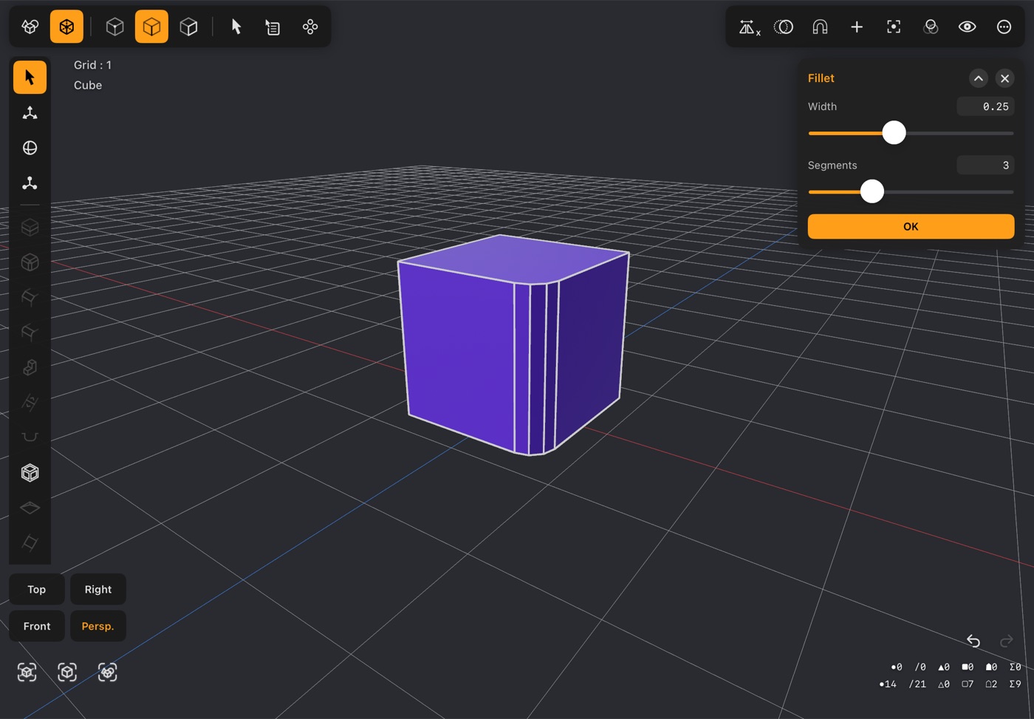This screenshot has width=1034, height=719.
Task: Toggle face selection mode cube icon
Action: pyautogui.click(x=188, y=27)
